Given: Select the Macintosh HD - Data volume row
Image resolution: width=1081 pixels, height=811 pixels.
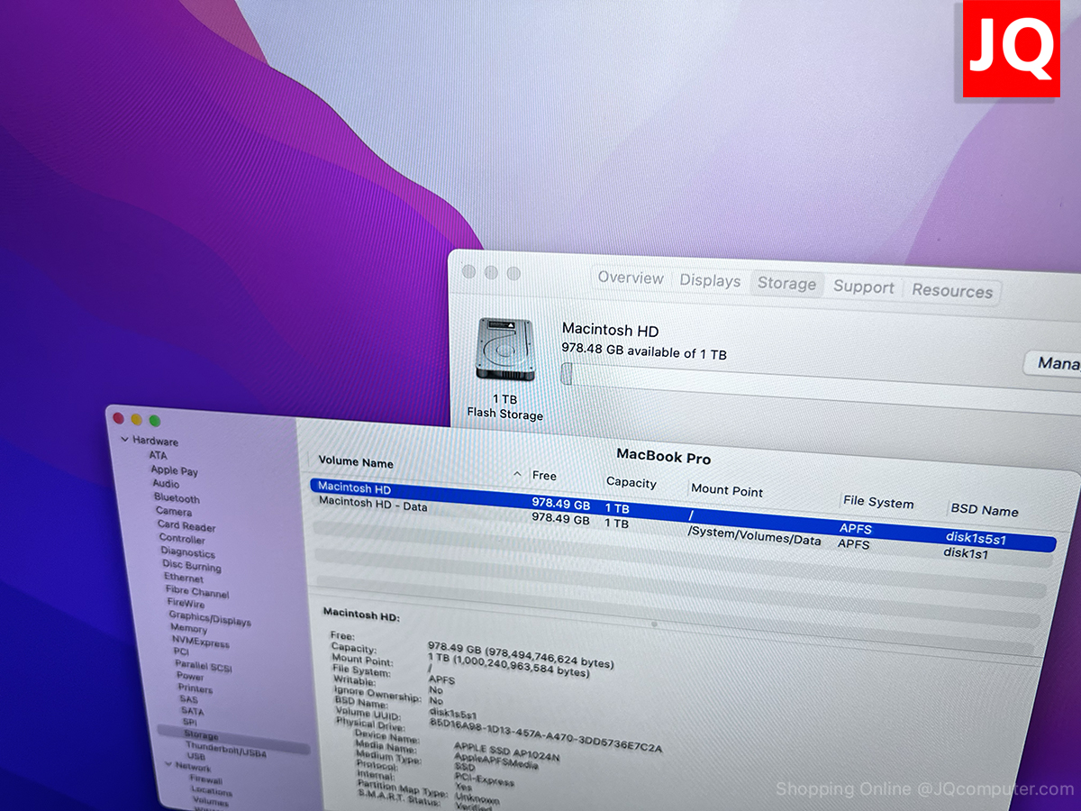Looking at the screenshot, I should click(680, 530).
